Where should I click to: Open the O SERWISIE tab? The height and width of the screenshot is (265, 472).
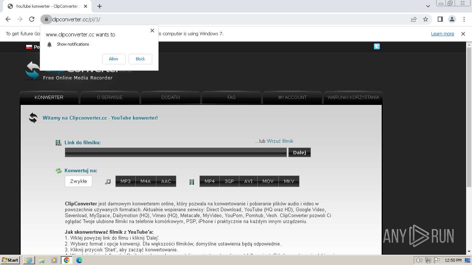[x=110, y=98]
